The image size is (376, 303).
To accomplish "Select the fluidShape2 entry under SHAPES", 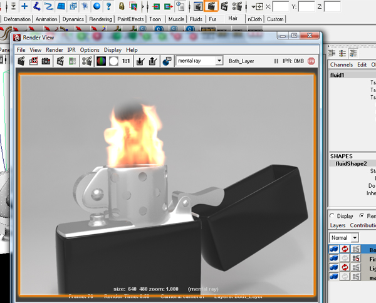I will coord(351,163).
